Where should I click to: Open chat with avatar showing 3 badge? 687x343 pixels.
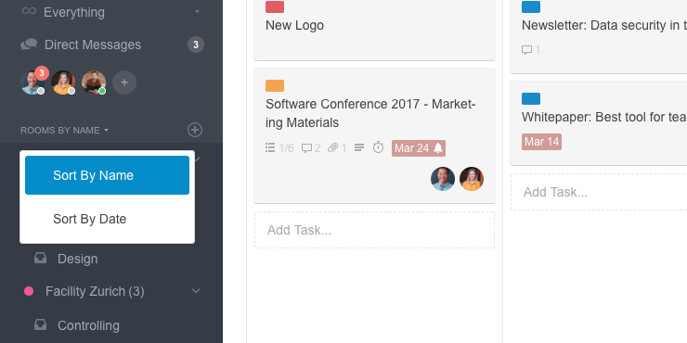pos(32,83)
